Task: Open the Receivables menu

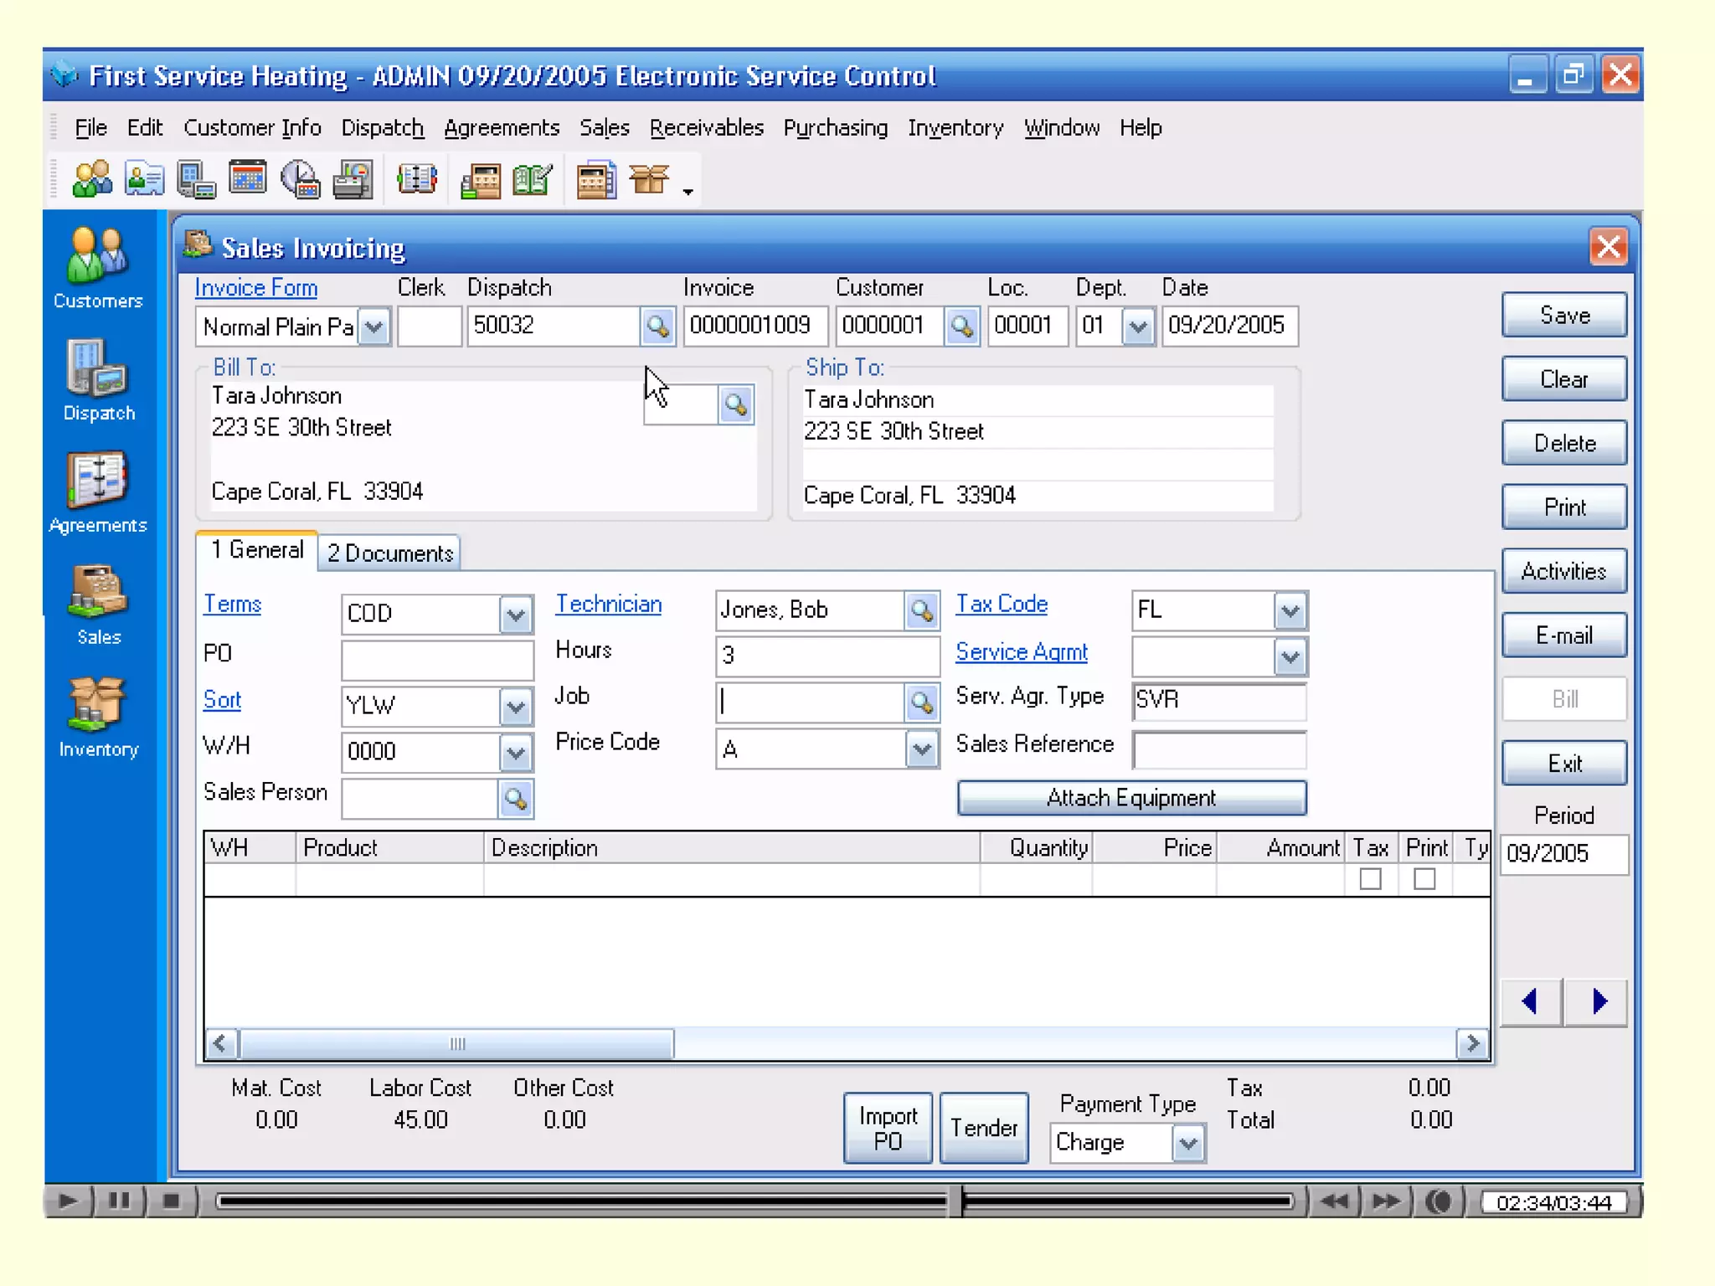Action: point(706,128)
